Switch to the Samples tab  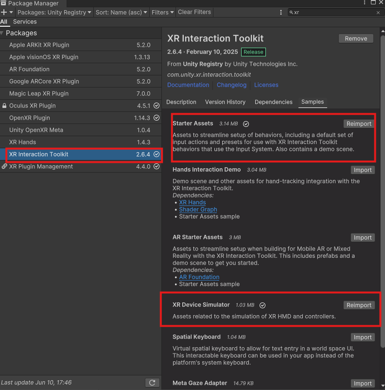coord(313,102)
